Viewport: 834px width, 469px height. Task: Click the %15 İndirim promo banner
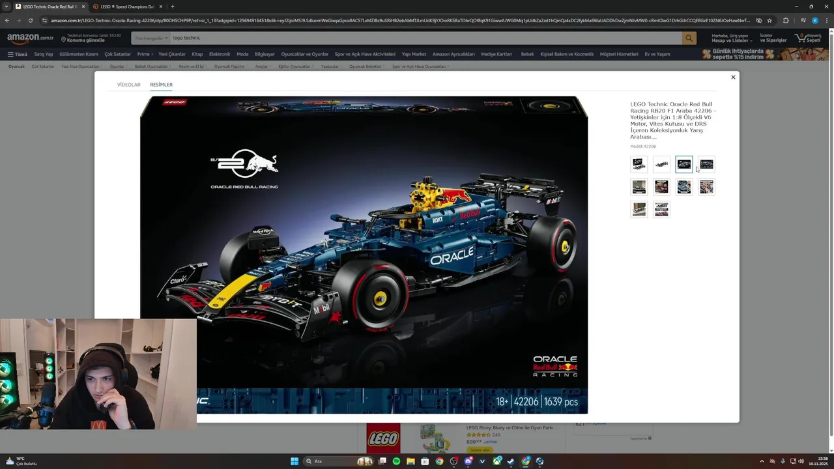(x=765, y=54)
